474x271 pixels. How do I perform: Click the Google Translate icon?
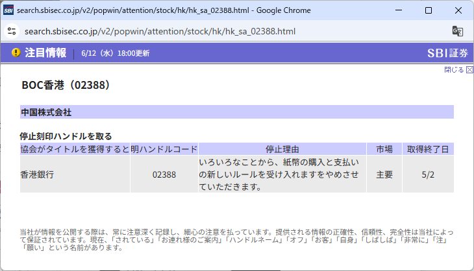(457, 31)
